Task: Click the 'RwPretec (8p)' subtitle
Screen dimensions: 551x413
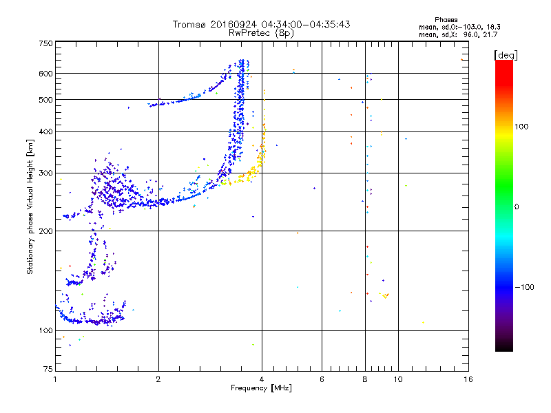Action: point(261,33)
